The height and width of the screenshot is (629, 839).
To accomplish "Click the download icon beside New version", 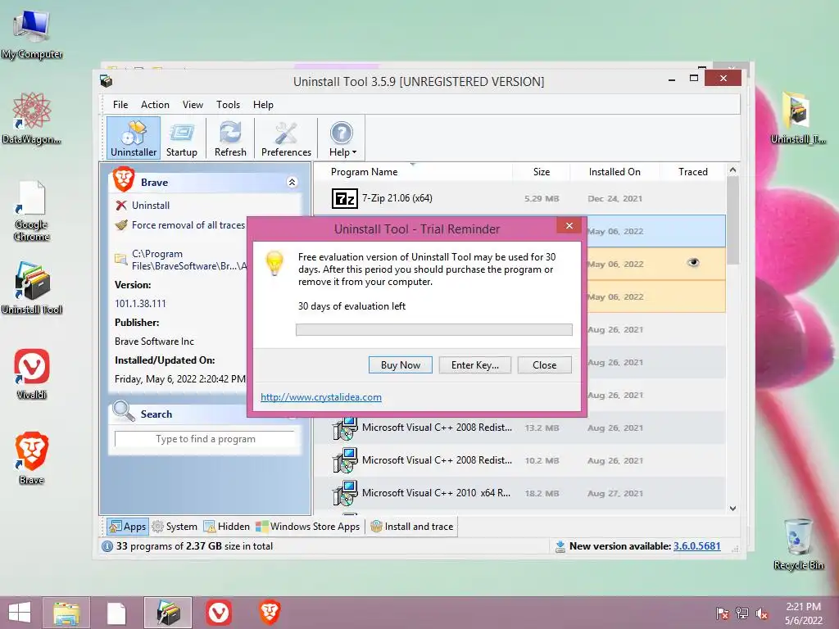I will click(x=560, y=546).
